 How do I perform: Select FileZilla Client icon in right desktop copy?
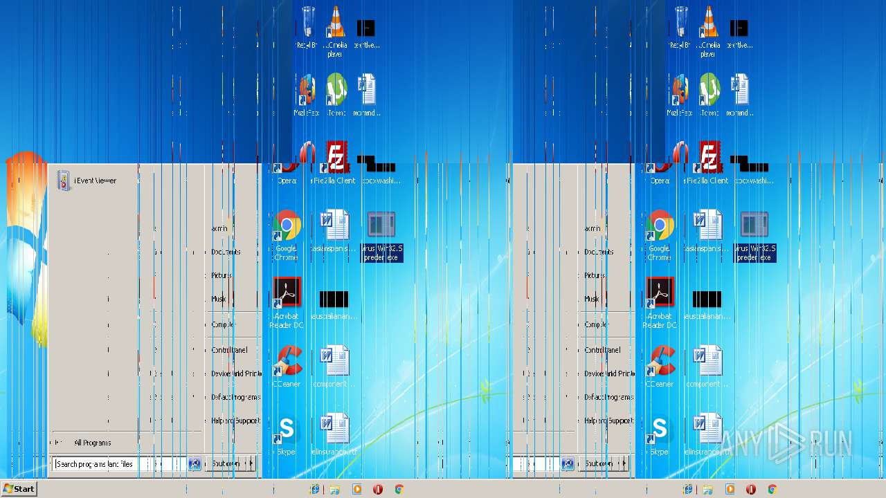pos(709,163)
